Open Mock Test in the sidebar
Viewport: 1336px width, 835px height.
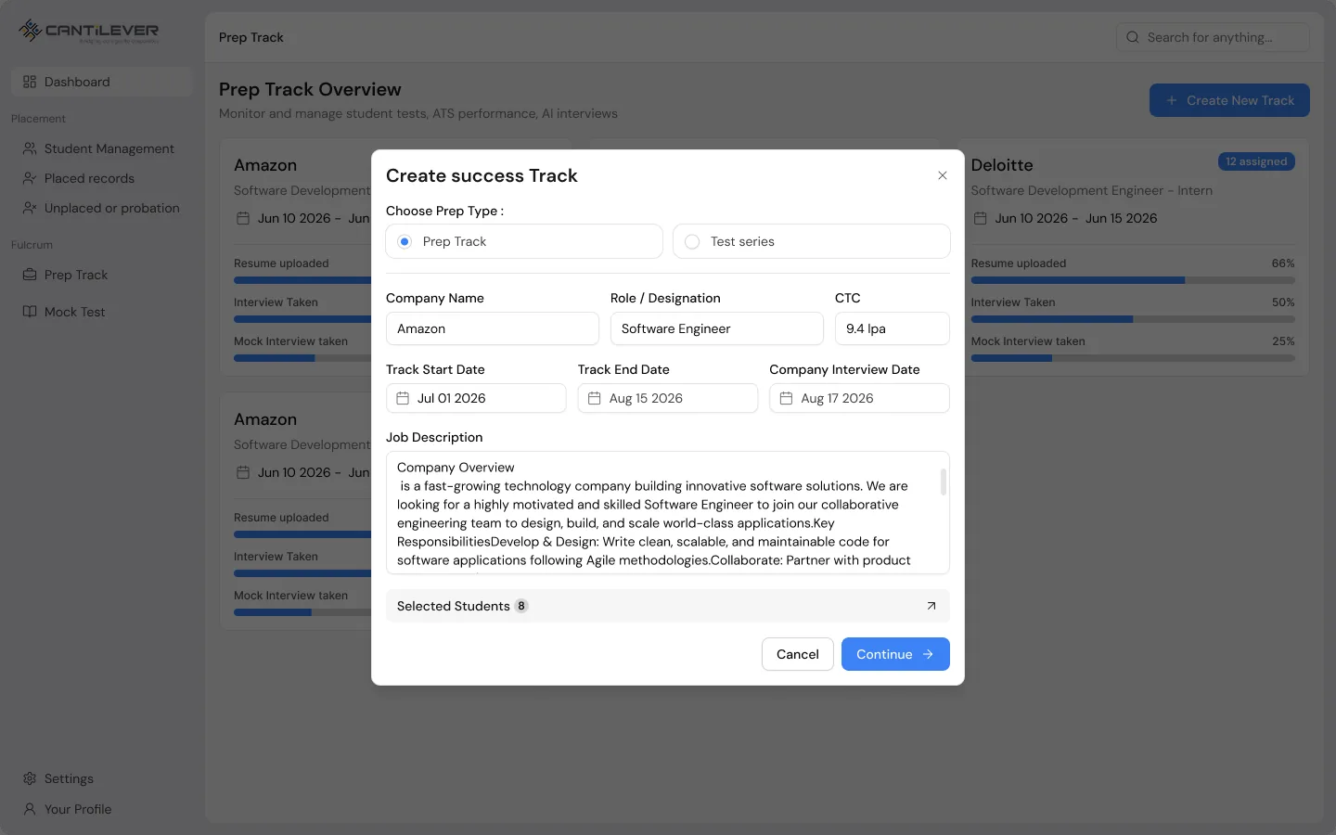[x=101, y=312]
